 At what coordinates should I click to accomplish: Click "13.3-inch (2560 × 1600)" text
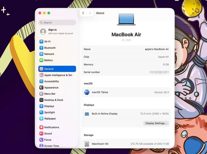pos(155,114)
